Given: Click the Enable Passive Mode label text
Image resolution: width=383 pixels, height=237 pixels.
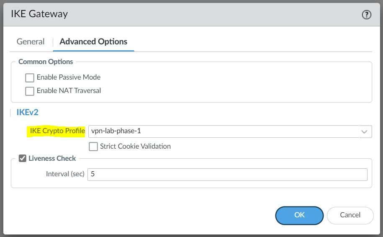Looking at the screenshot, I should pyautogui.click(x=69, y=77).
